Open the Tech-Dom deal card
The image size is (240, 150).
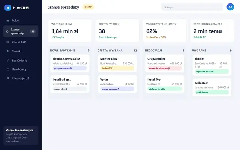[212, 87]
